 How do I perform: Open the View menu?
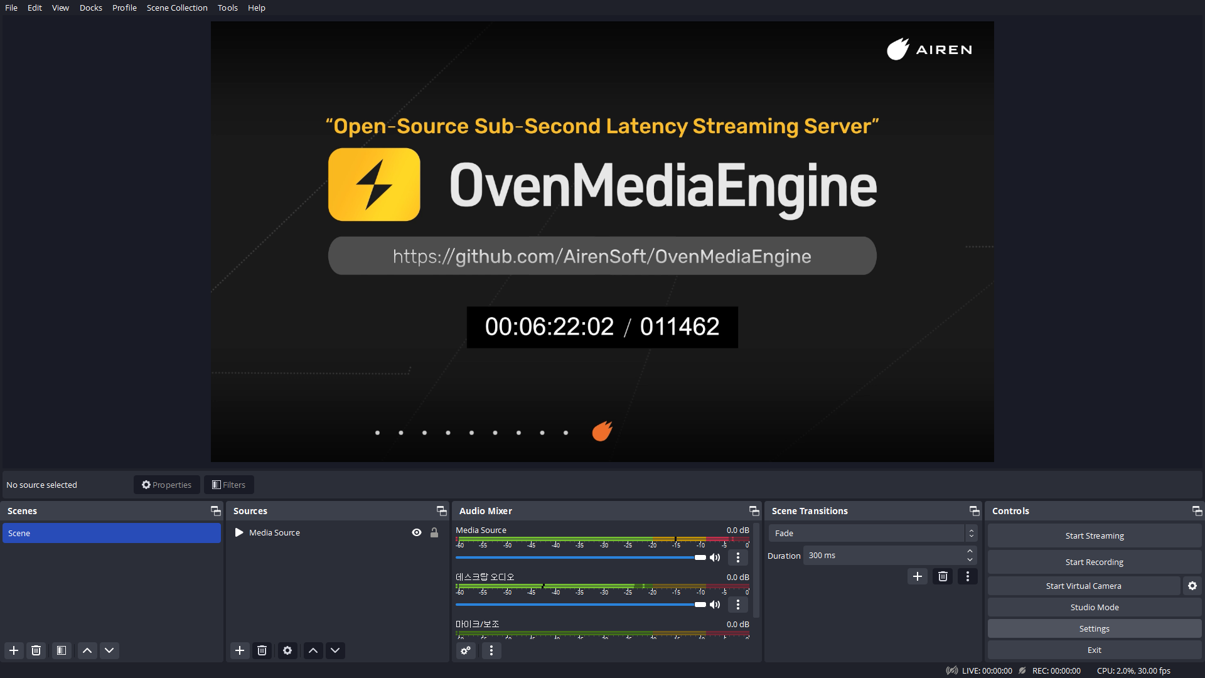pos(60,8)
